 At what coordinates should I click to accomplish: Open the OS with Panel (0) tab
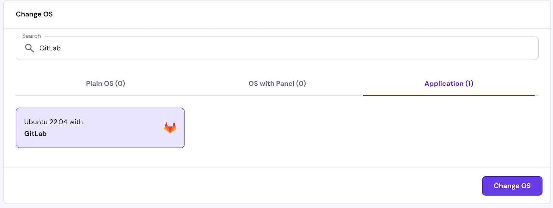point(277,83)
